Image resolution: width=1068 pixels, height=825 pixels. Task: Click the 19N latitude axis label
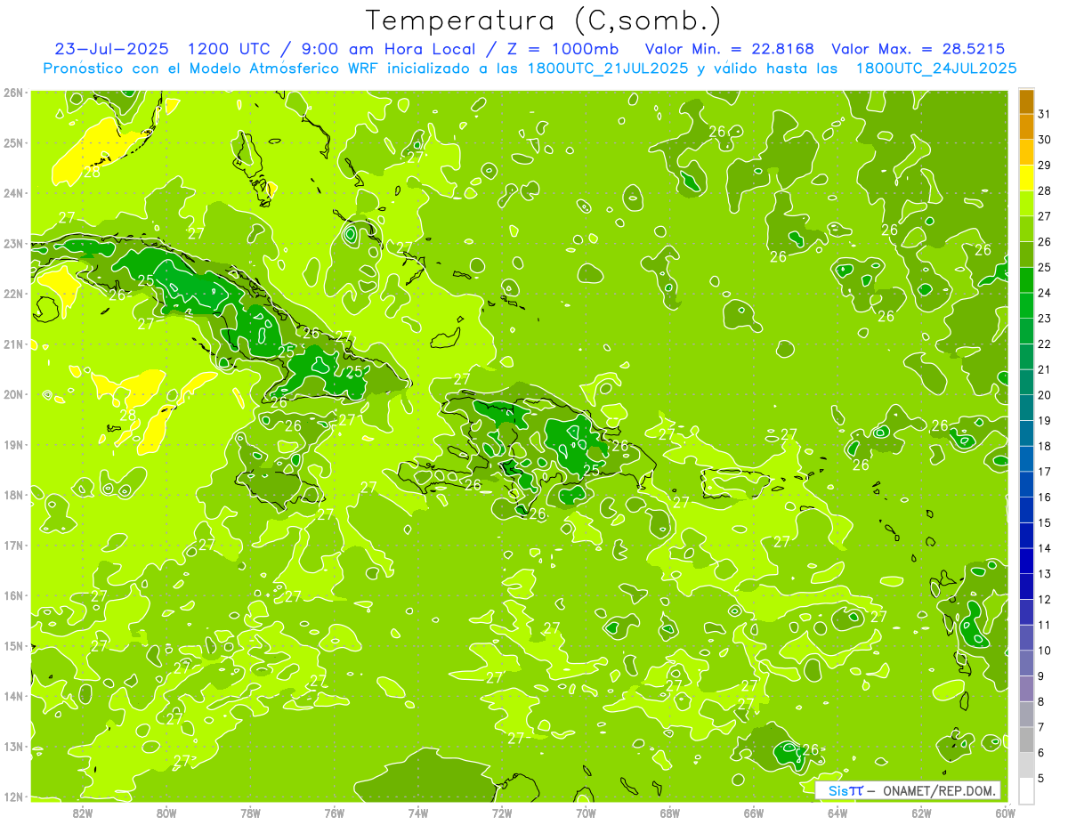click(13, 445)
